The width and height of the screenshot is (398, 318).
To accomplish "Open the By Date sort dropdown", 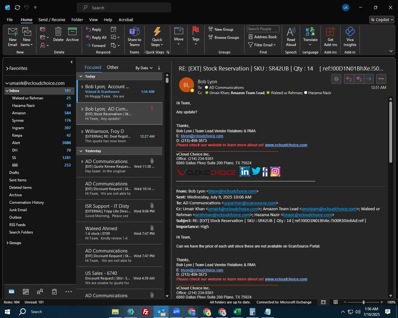I will click(x=144, y=68).
